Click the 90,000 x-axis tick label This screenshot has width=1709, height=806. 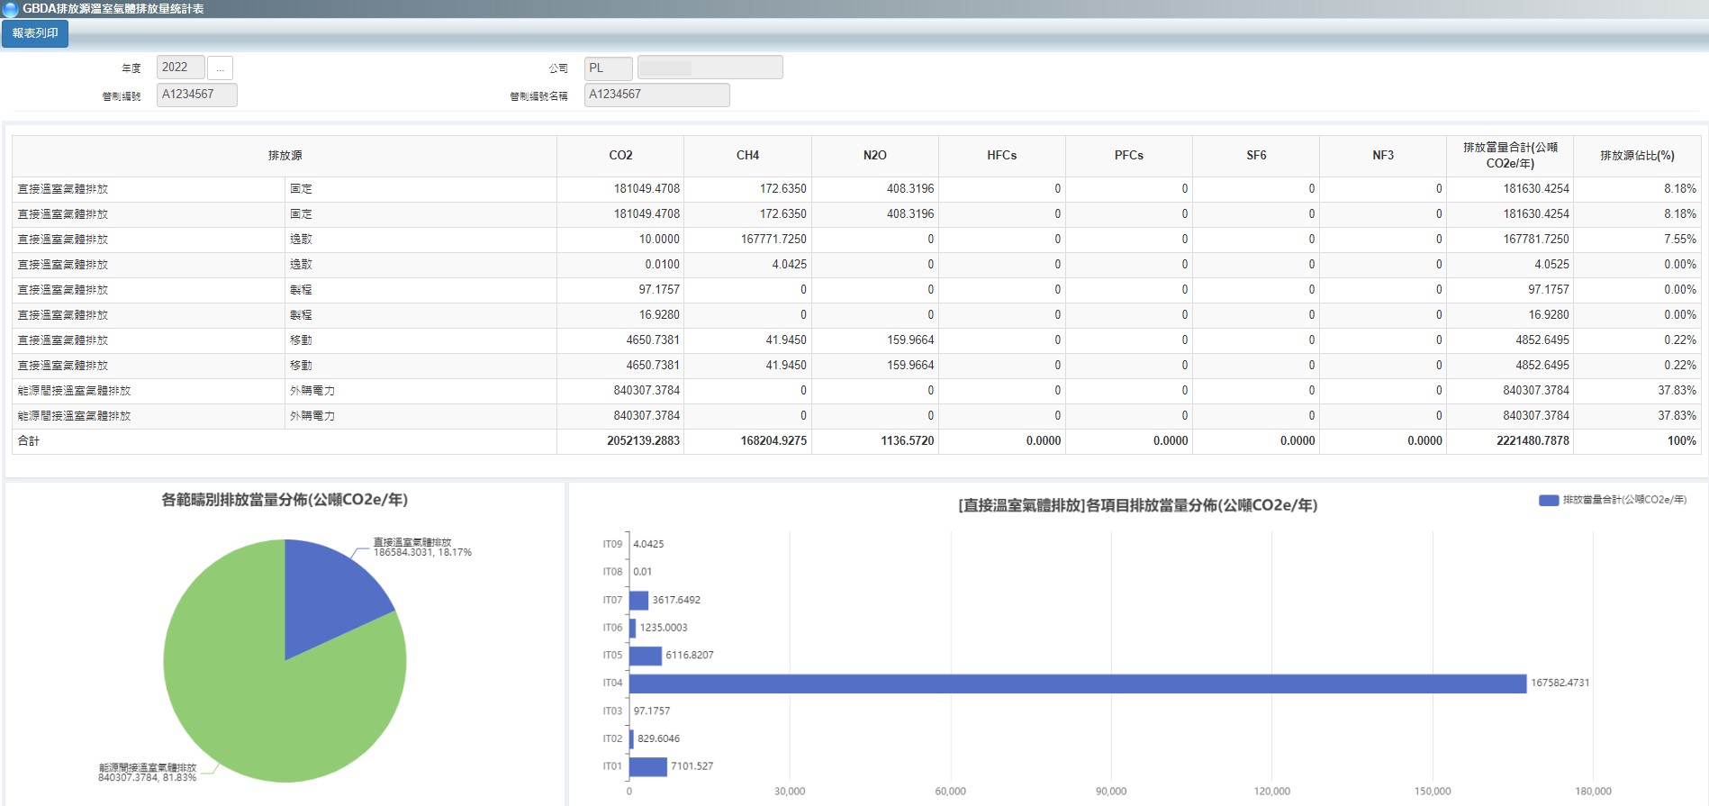click(x=1111, y=792)
